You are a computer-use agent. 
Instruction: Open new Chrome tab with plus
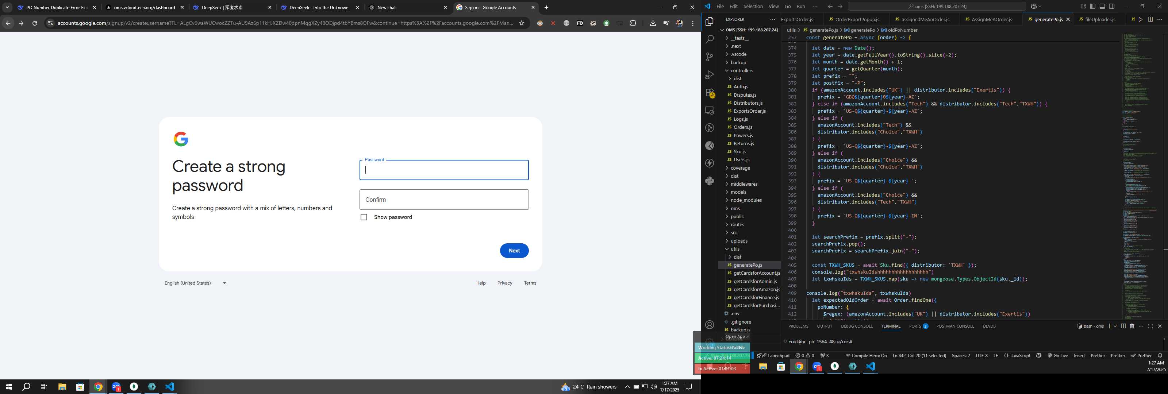point(546,7)
